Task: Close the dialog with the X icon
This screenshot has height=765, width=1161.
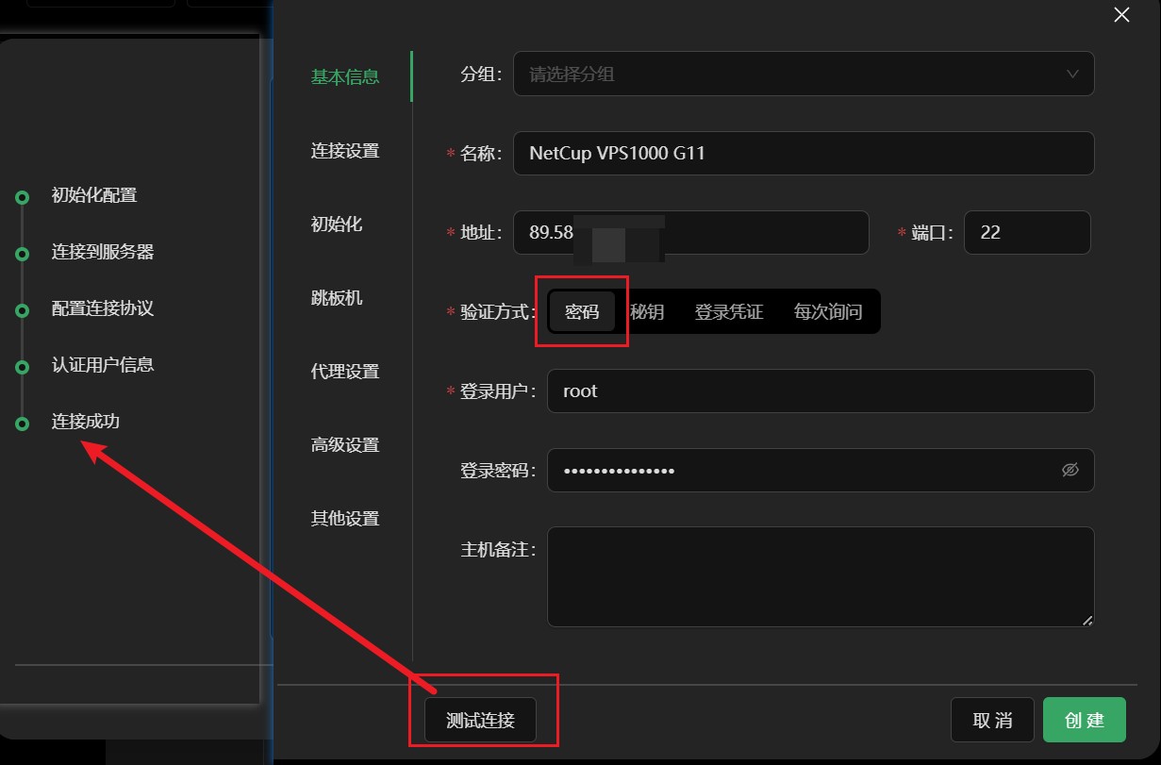Action: 1120,15
